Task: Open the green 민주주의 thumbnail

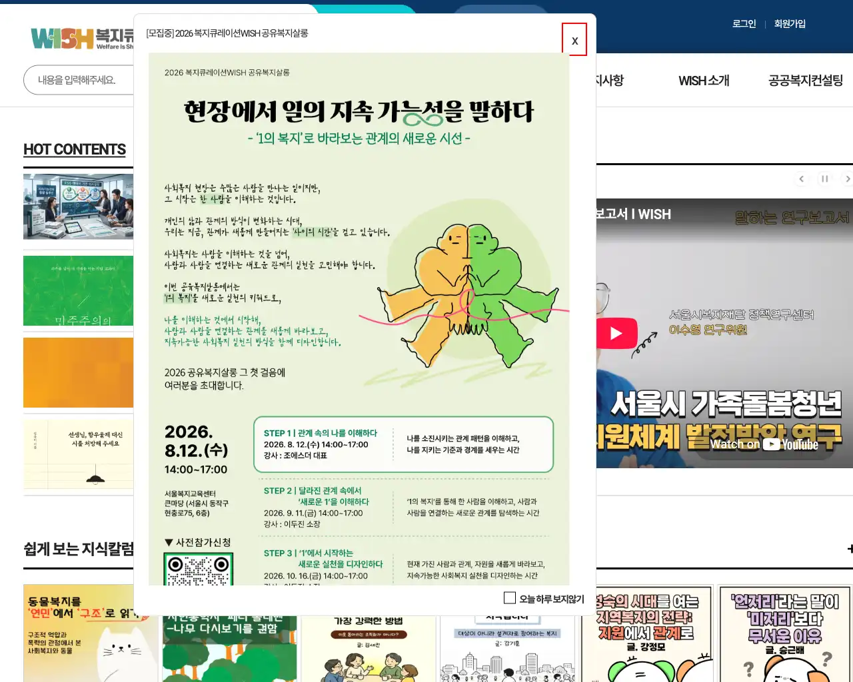Action: click(79, 290)
